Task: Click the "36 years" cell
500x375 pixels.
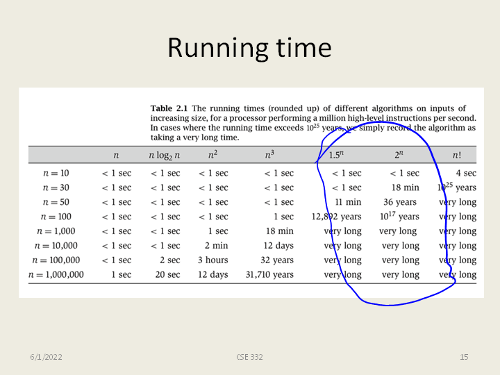Action: coord(400,202)
